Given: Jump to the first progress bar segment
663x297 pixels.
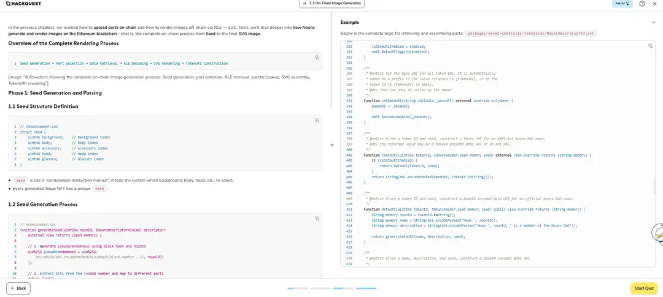Looking at the screenshot, I should [x=298, y=288].
